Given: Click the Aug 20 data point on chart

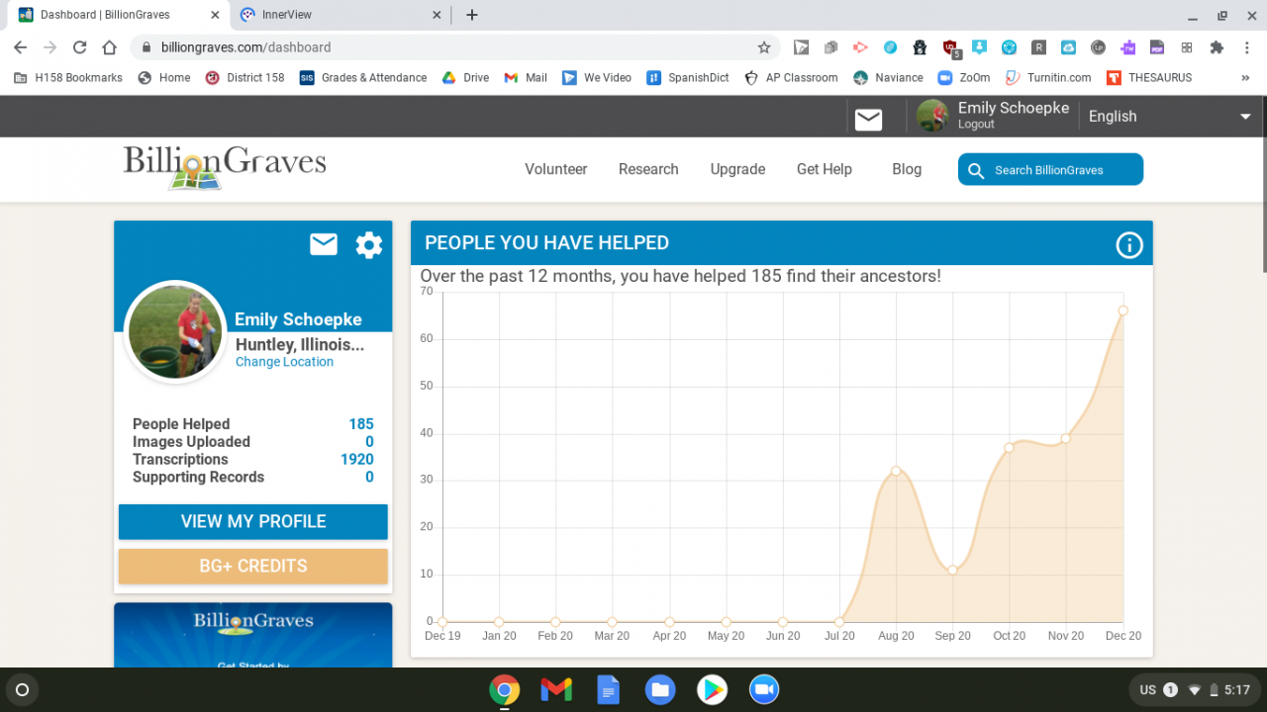Looking at the screenshot, I should click(x=896, y=471).
